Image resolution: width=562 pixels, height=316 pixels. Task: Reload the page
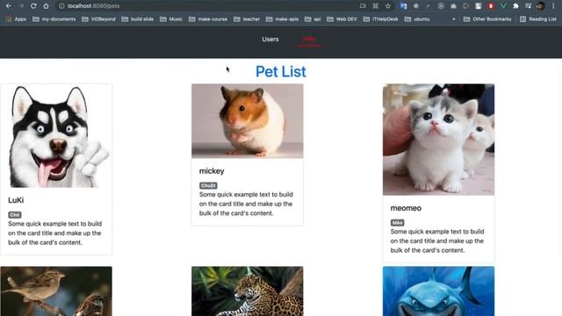(33, 6)
